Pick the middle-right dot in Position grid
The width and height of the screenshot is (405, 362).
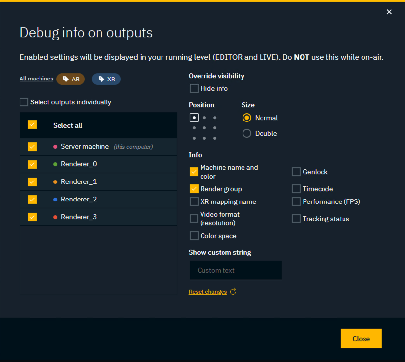click(x=215, y=128)
